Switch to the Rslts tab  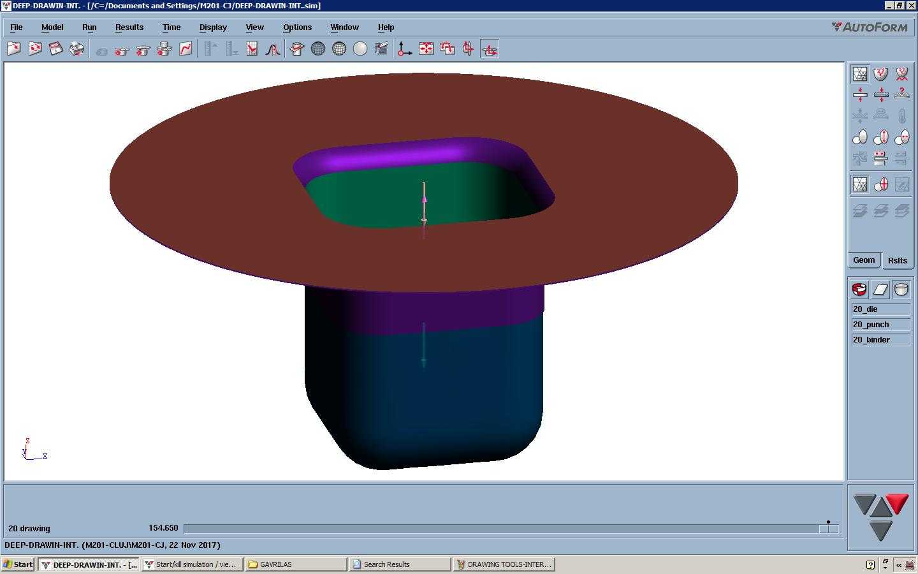click(897, 260)
